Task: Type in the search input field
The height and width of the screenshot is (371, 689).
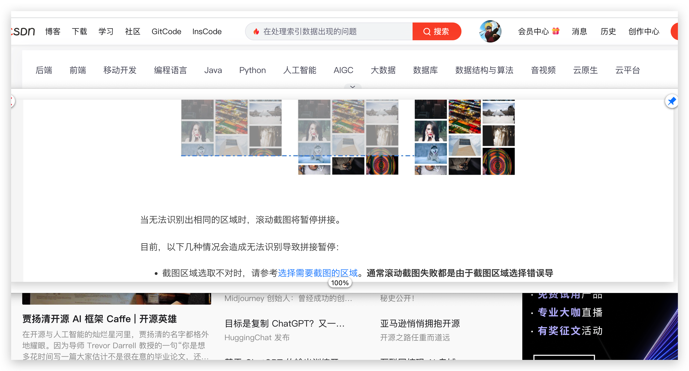Action: [333, 32]
